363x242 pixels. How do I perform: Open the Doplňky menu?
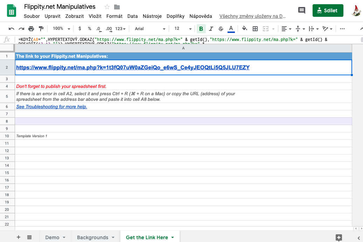(175, 16)
